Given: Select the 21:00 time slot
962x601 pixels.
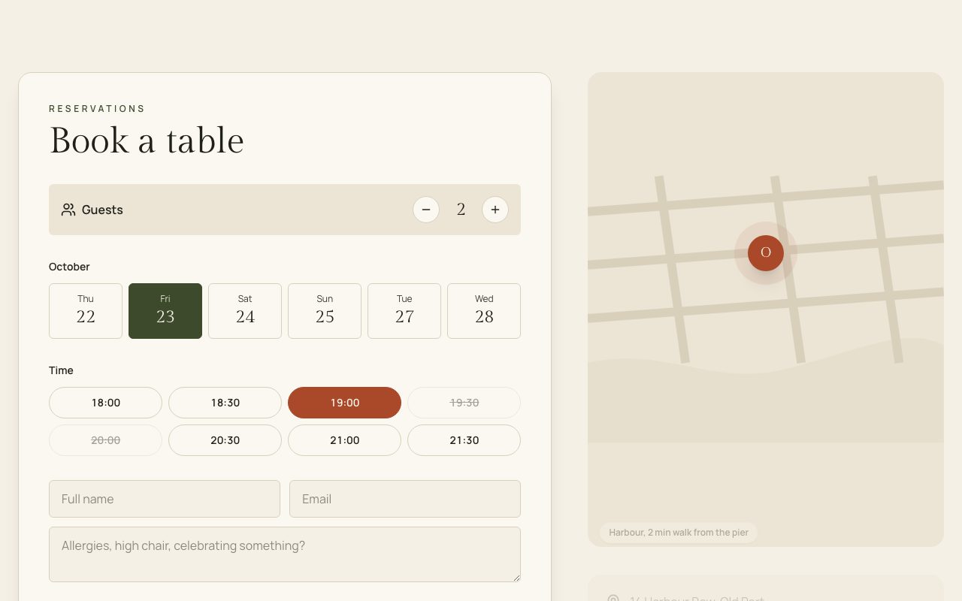Looking at the screenshot, I should pyautogui.click(x=344, y=440).
